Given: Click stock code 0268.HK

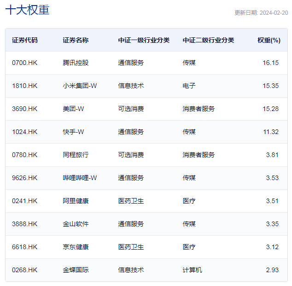Looking at the screenshot, I should pos(24,270).
